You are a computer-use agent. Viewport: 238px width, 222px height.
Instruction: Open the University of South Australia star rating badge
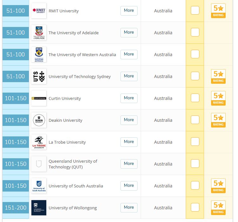[218, 186]
